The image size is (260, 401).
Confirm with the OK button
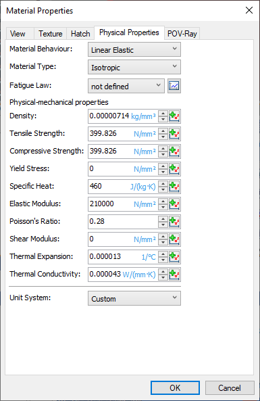[x=175, y=387]
